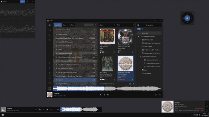Switch to the Radio tab
This screenshot has width=209, height=117.
[x=65, y=25]
